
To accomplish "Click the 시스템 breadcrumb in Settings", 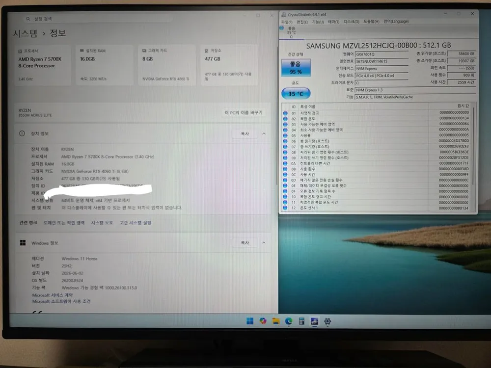I will coord(25,33).
